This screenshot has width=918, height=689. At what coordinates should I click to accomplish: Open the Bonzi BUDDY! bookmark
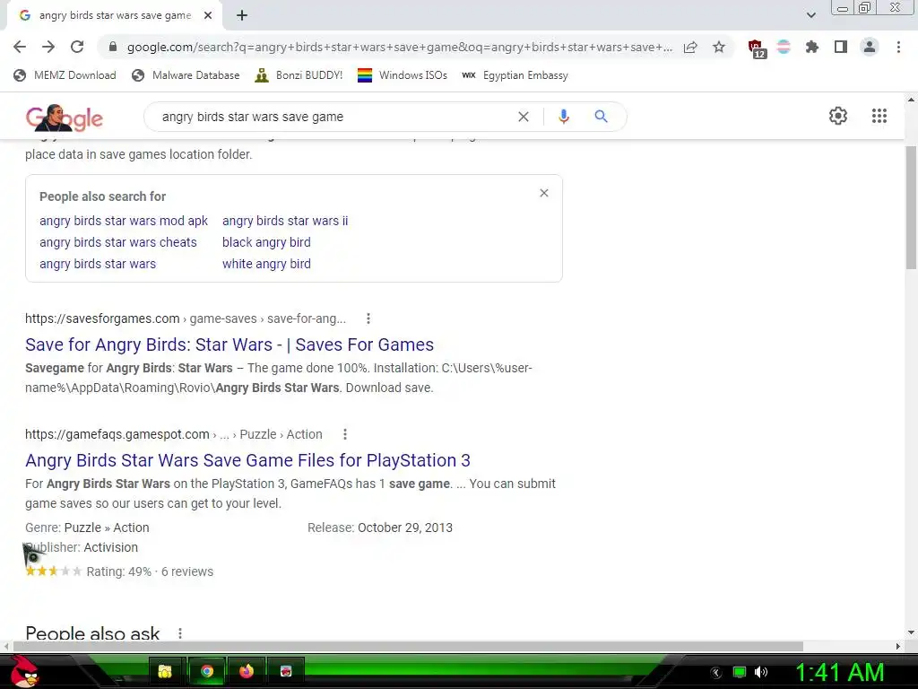pyautogui.click(x=299, y=75)
